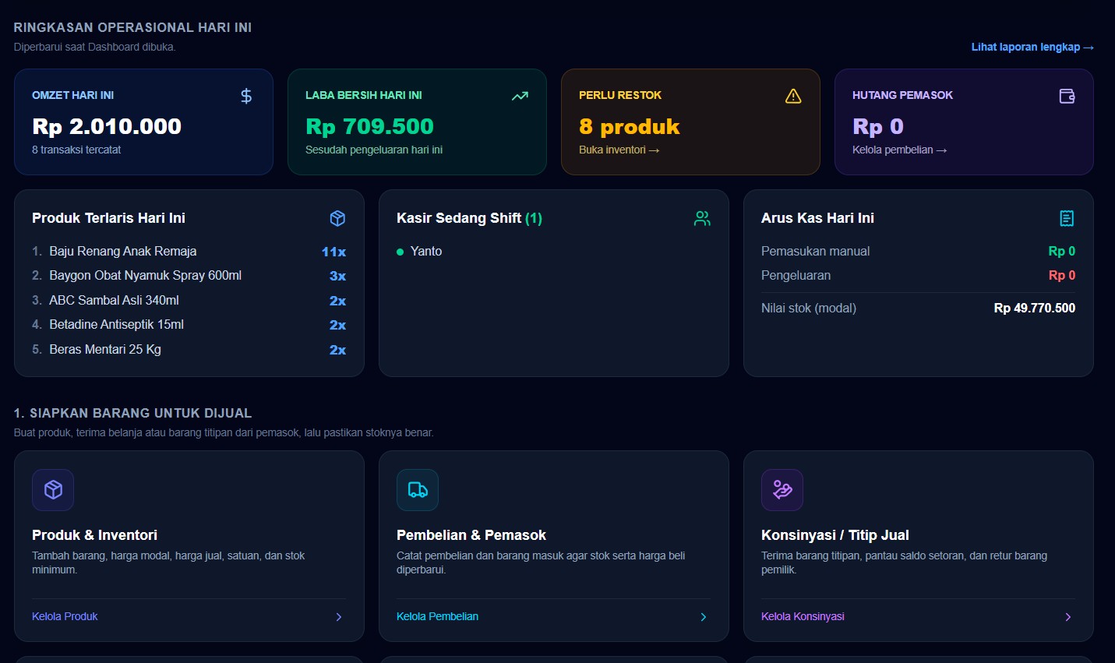This screenshot has height=663, width=1115.
Task: Open the Kelola Konsinyasi chevron arrow
Action: 1068,616
